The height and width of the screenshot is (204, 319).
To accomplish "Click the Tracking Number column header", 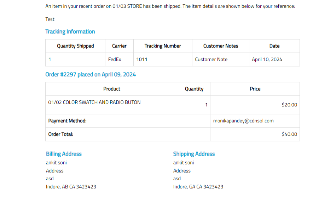I will click(x=163, y=46).
